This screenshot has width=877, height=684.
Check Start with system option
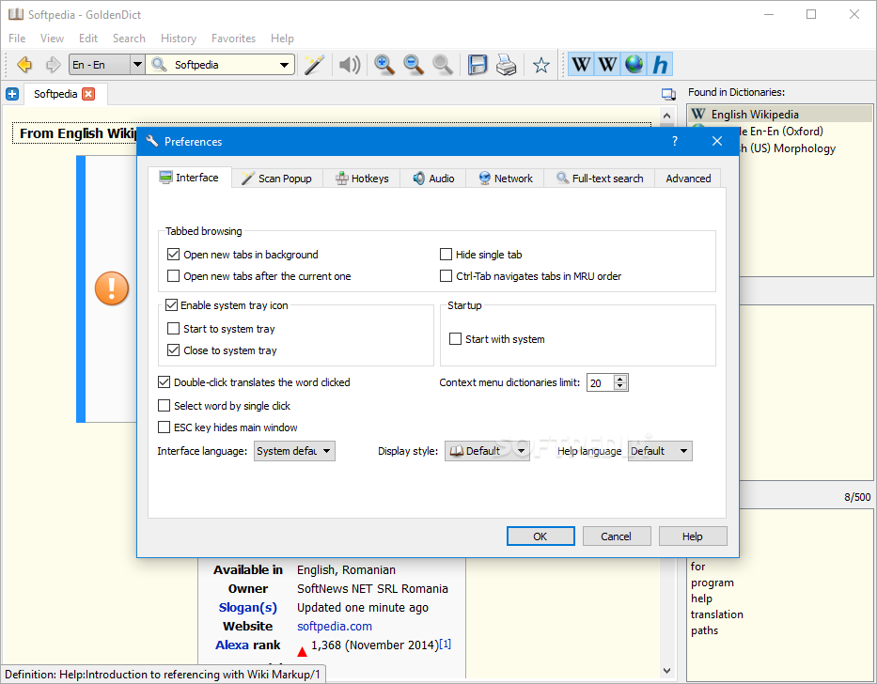pyautogui.click(x=455, y=339)
